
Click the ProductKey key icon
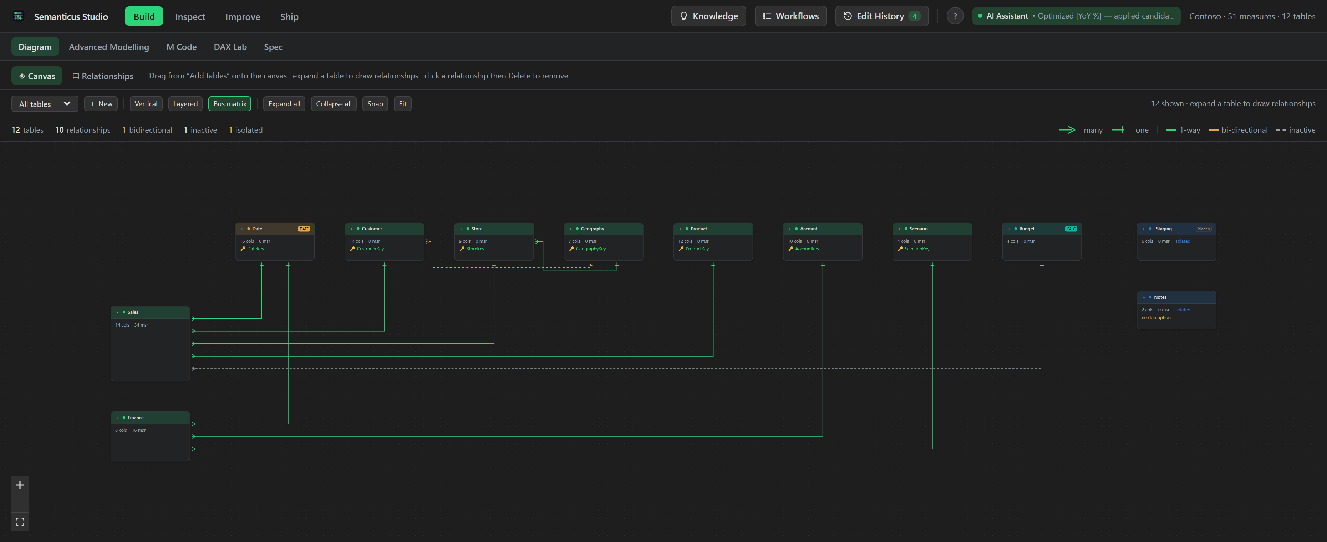pyautogui.click(x=681, y=249)
